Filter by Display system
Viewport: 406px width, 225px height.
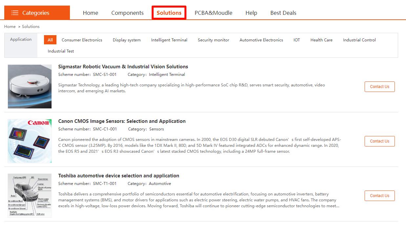(x=127, y=40)
